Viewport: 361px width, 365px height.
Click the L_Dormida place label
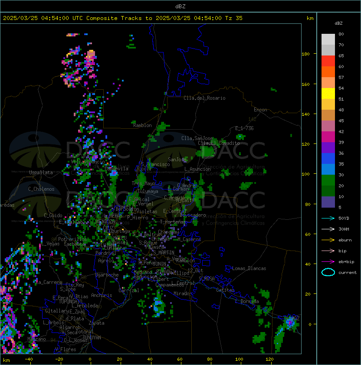(247, 301)
